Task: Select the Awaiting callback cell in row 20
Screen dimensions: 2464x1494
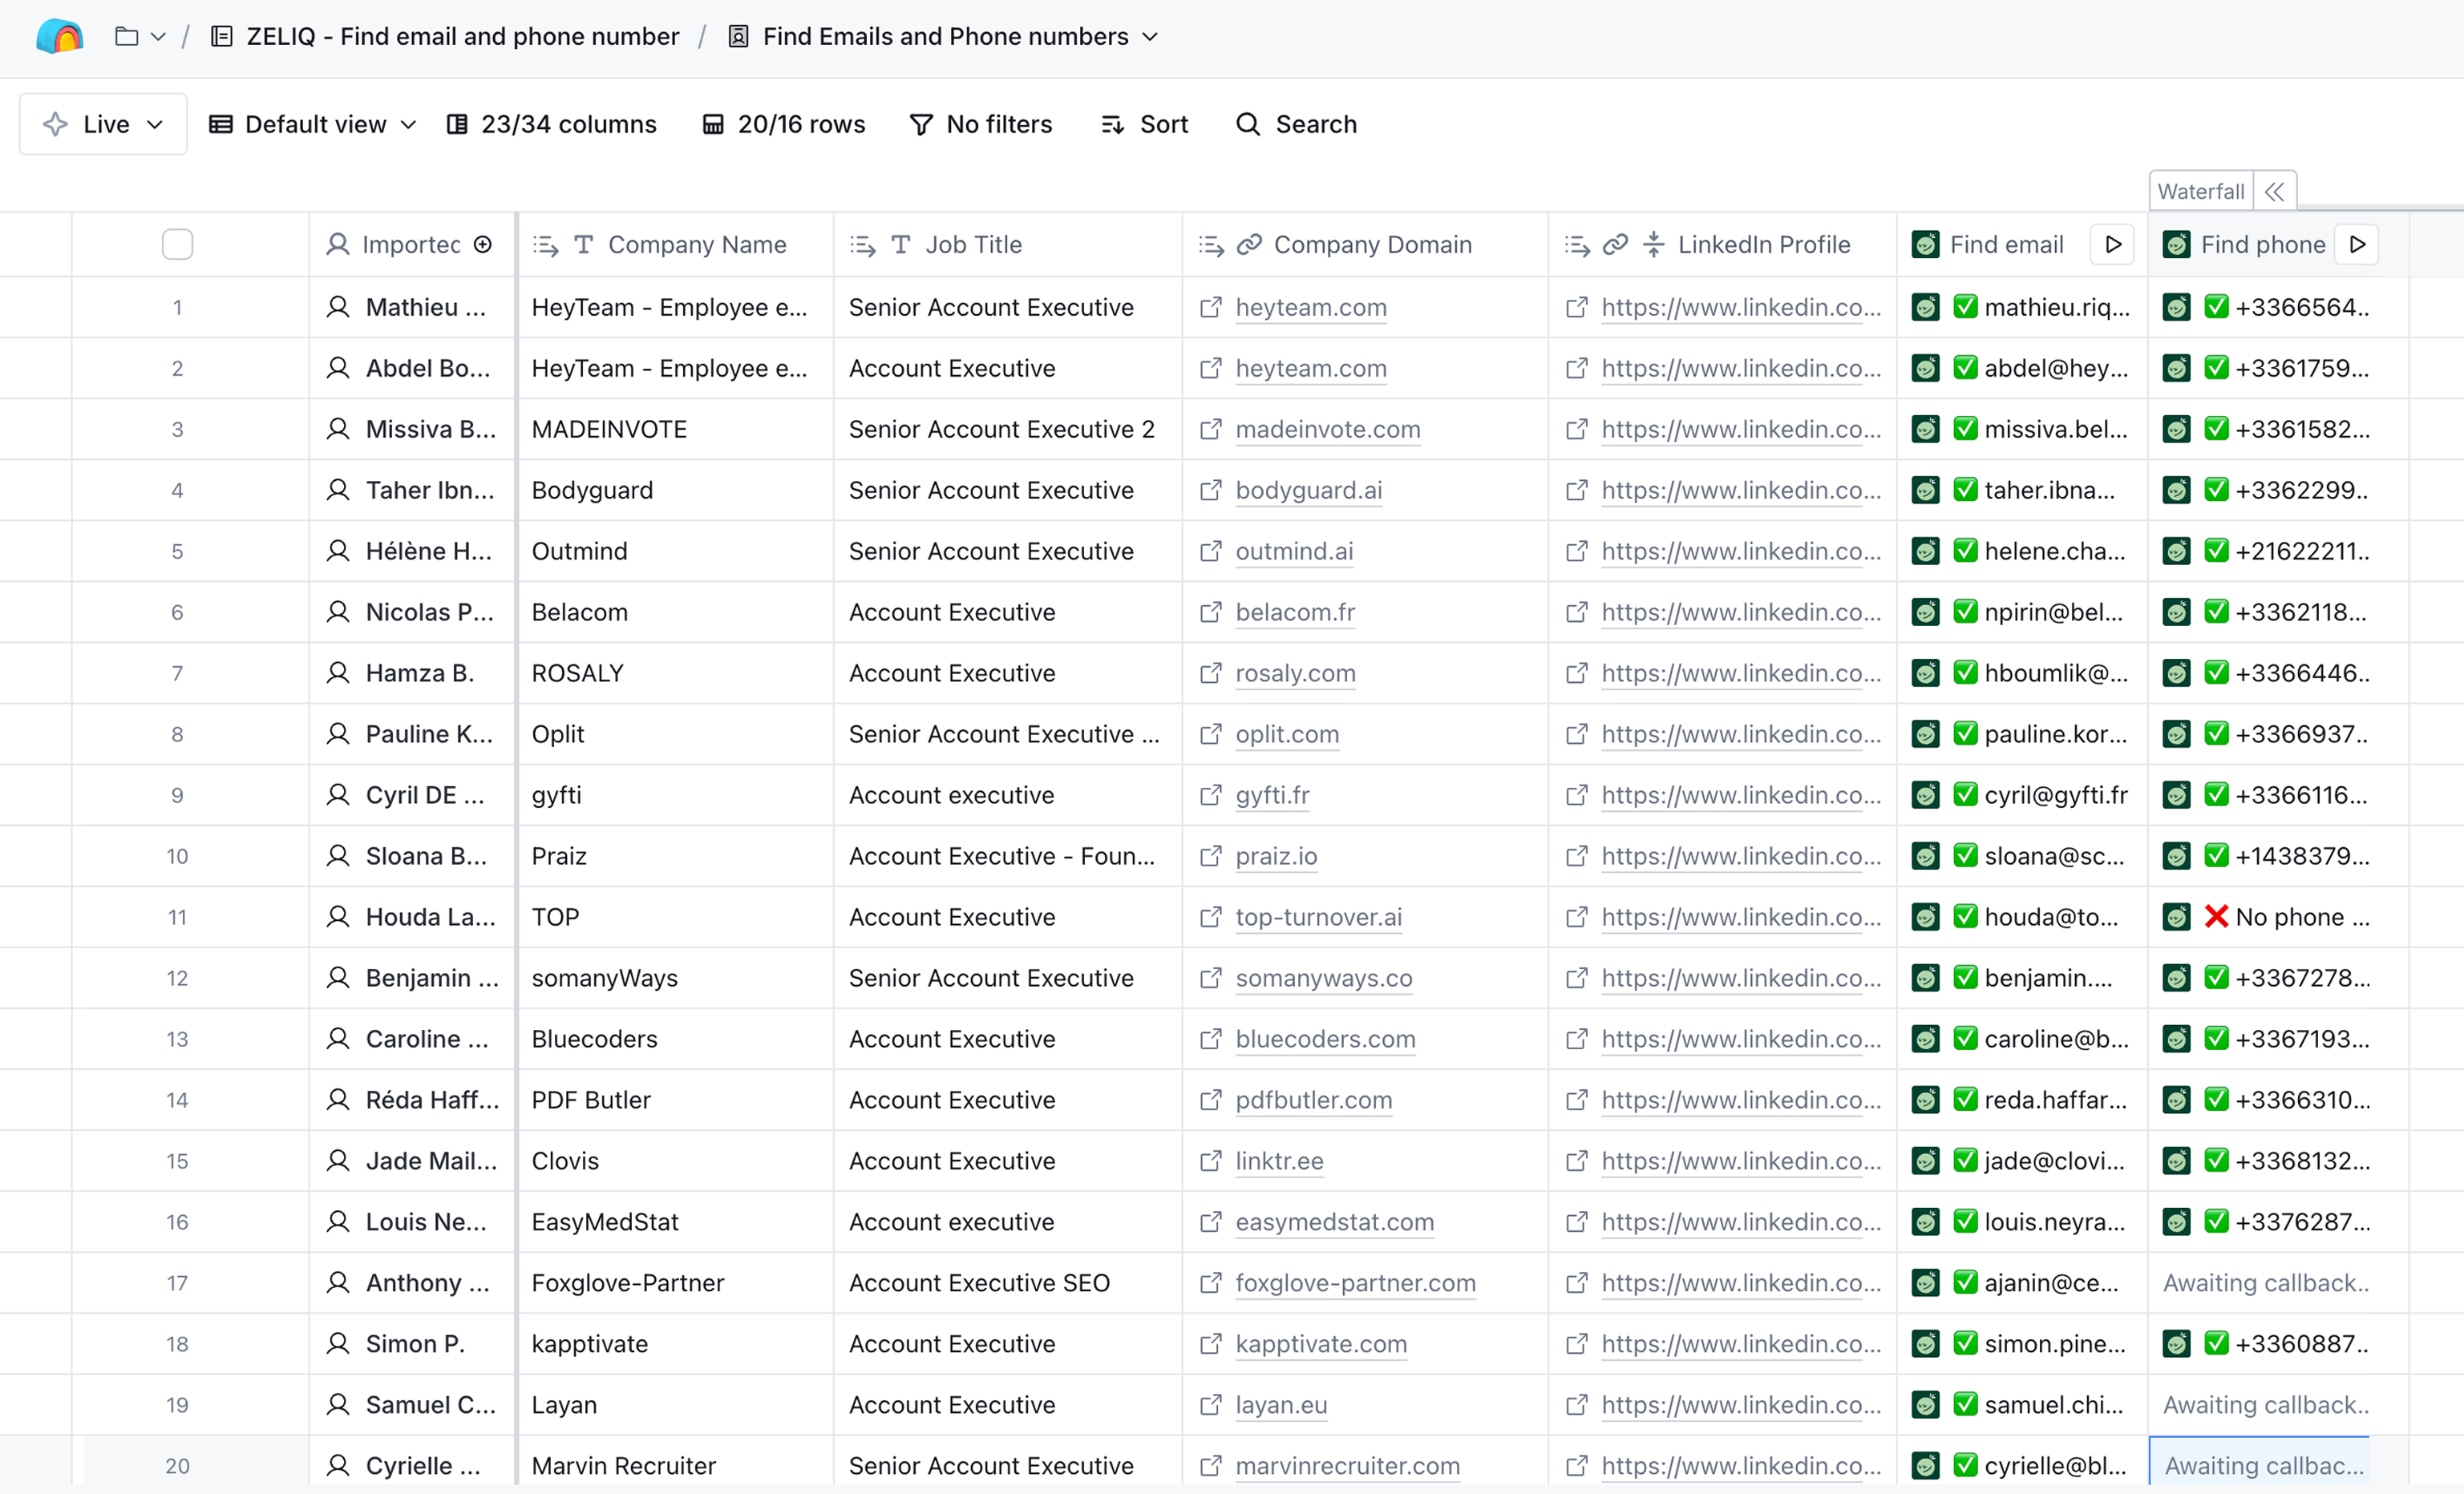Action: pyautogui.click(x=2262, y=1465)
